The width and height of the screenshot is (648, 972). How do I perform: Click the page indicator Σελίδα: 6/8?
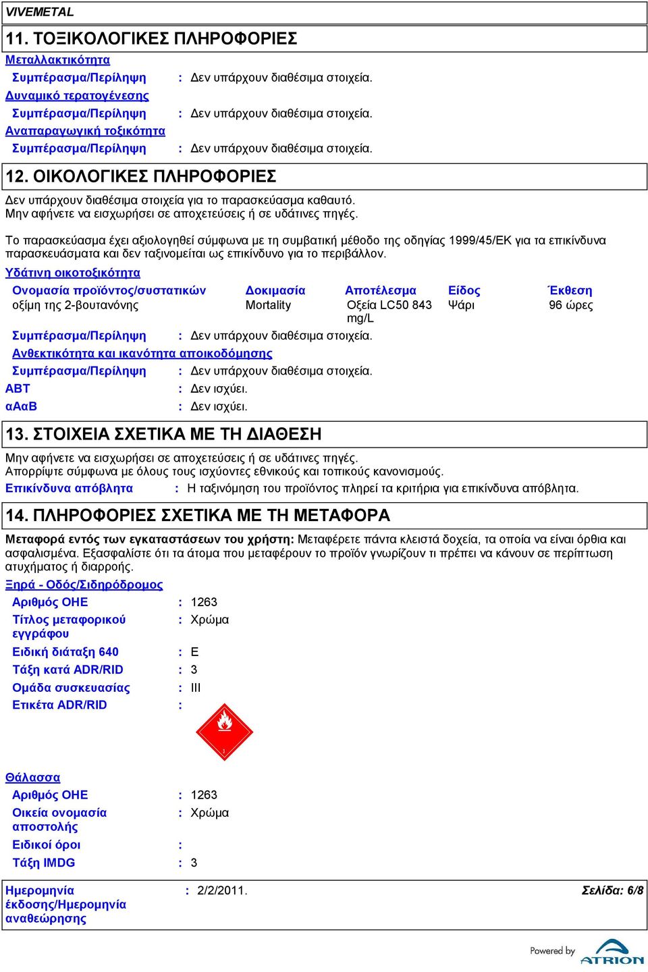click(x=613, y=890)
